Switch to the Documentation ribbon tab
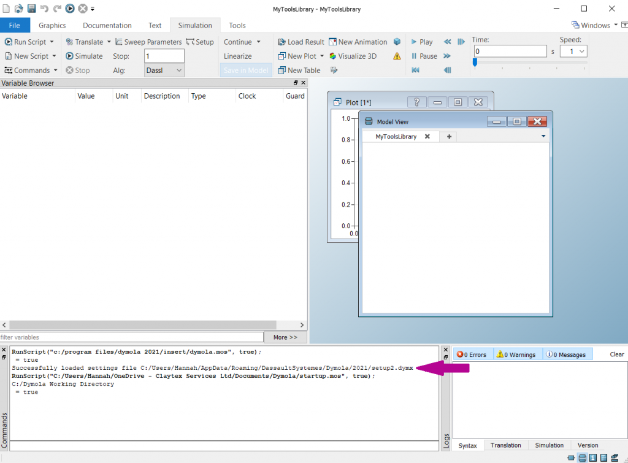 107,25
